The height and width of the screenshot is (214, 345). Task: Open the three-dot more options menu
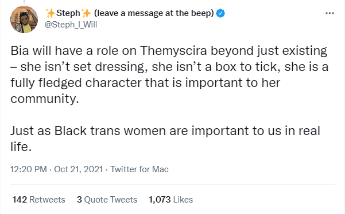pyautogui.click(x=330, y=13)
